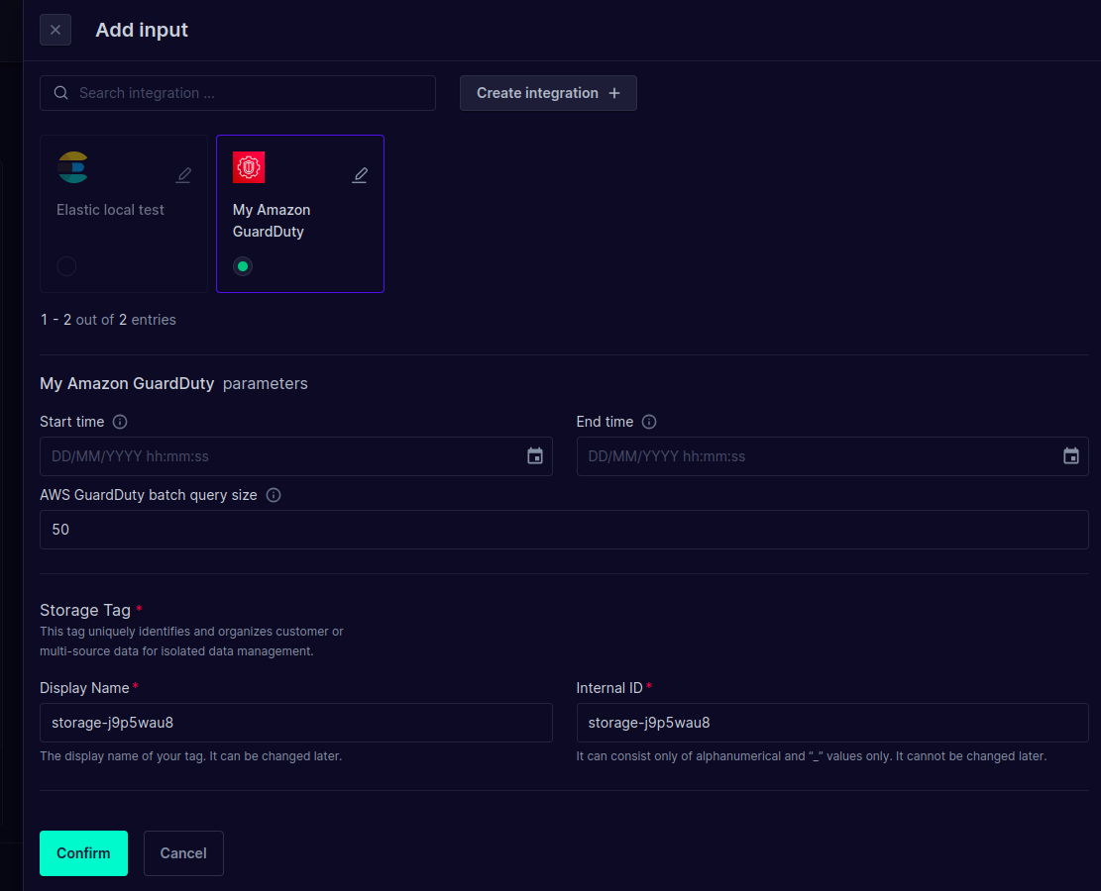This screenshot has height=891, width=1101.
Task: Close the Add input panel
Action: [x=55, y=30]
